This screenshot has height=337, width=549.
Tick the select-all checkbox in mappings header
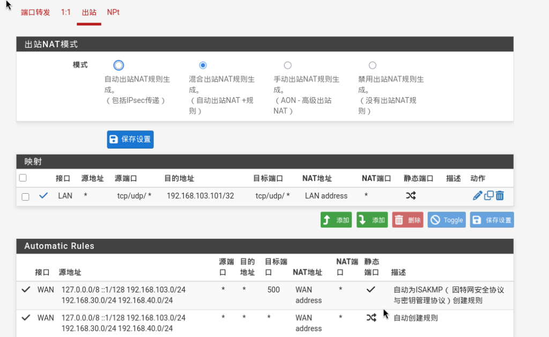[x=23, y=178]
